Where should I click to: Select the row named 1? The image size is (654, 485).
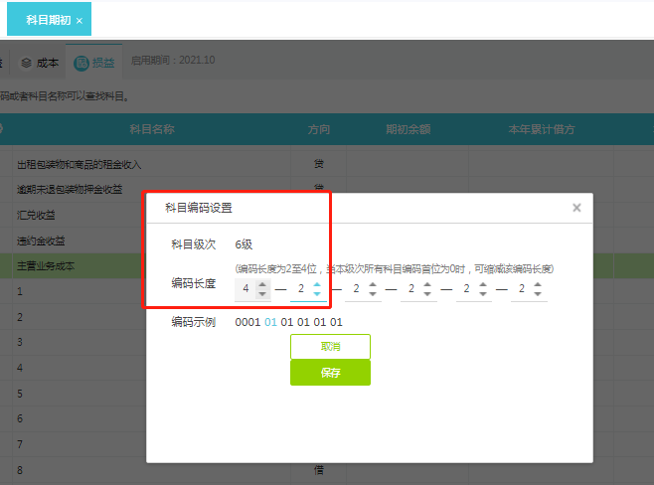(20, 291)
